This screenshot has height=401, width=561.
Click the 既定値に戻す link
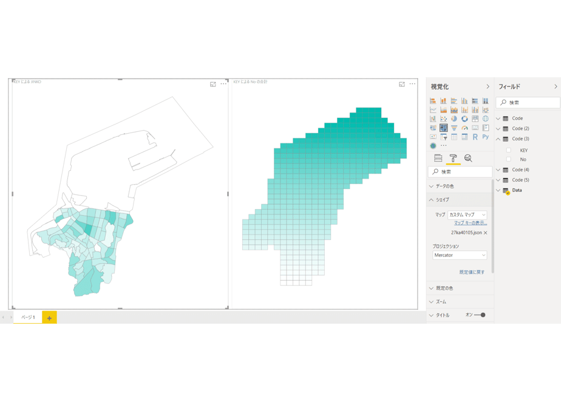(472, 272)
